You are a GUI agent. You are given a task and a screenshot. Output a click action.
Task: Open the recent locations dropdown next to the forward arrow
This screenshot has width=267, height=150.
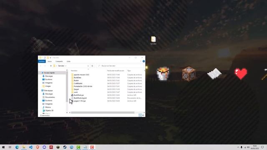tap(48, 66)
